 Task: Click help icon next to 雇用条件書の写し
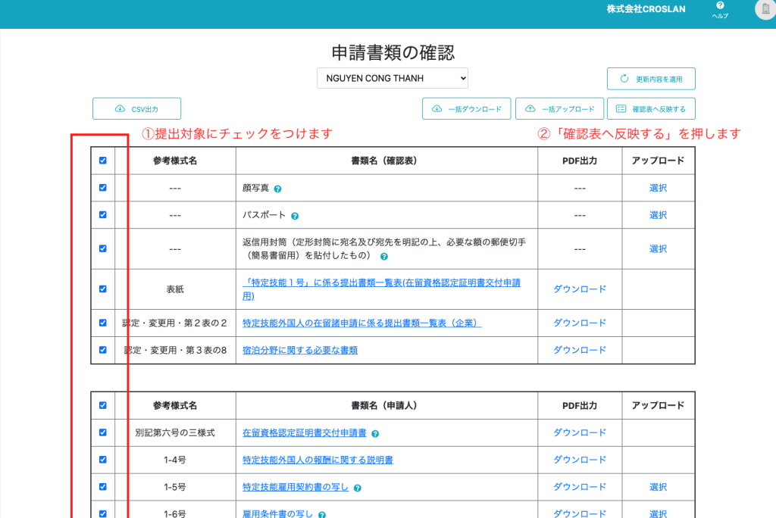[321, 515]
